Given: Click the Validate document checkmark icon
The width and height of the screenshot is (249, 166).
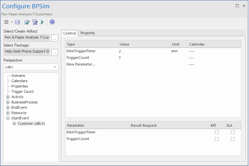Looking at the screenshot, I should coord(27,22).
